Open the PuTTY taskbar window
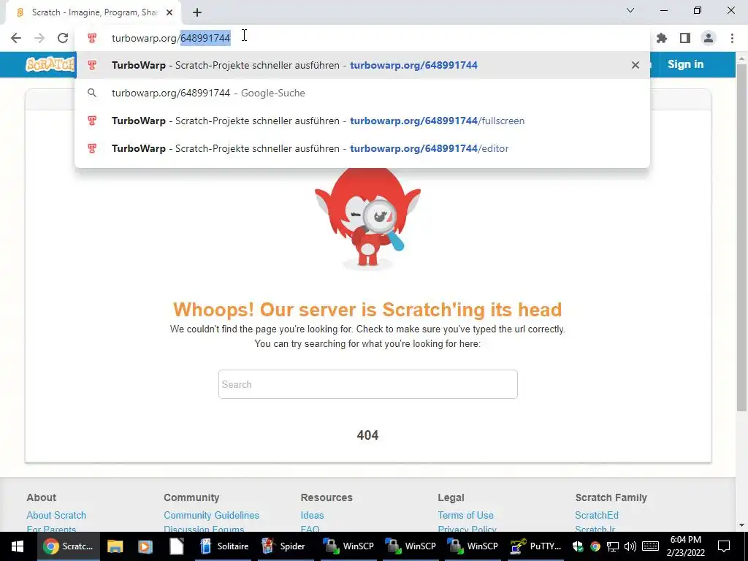Screen dimensions: 748x561 [535, 546]
